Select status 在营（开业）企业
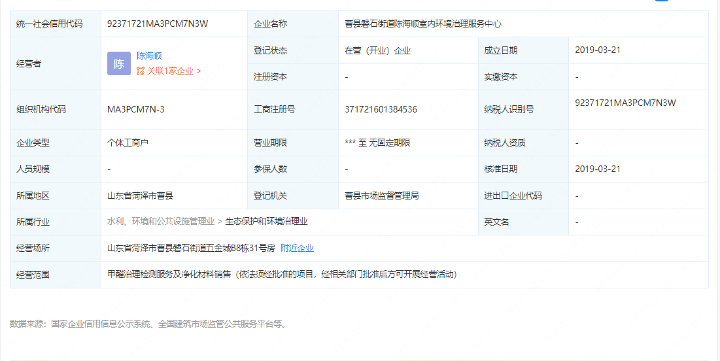Screen dimensions: 720x361 tap(377, 50)
